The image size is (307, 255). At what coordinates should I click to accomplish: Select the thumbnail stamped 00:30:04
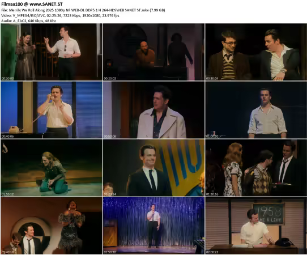tap(256, 52)
